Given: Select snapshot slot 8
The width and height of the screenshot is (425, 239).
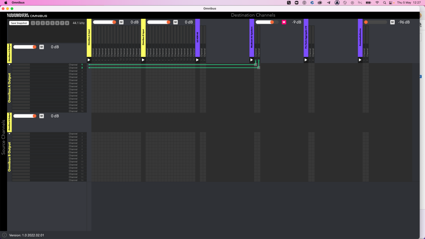Looking at the screenshot, I should pos(67,23).
